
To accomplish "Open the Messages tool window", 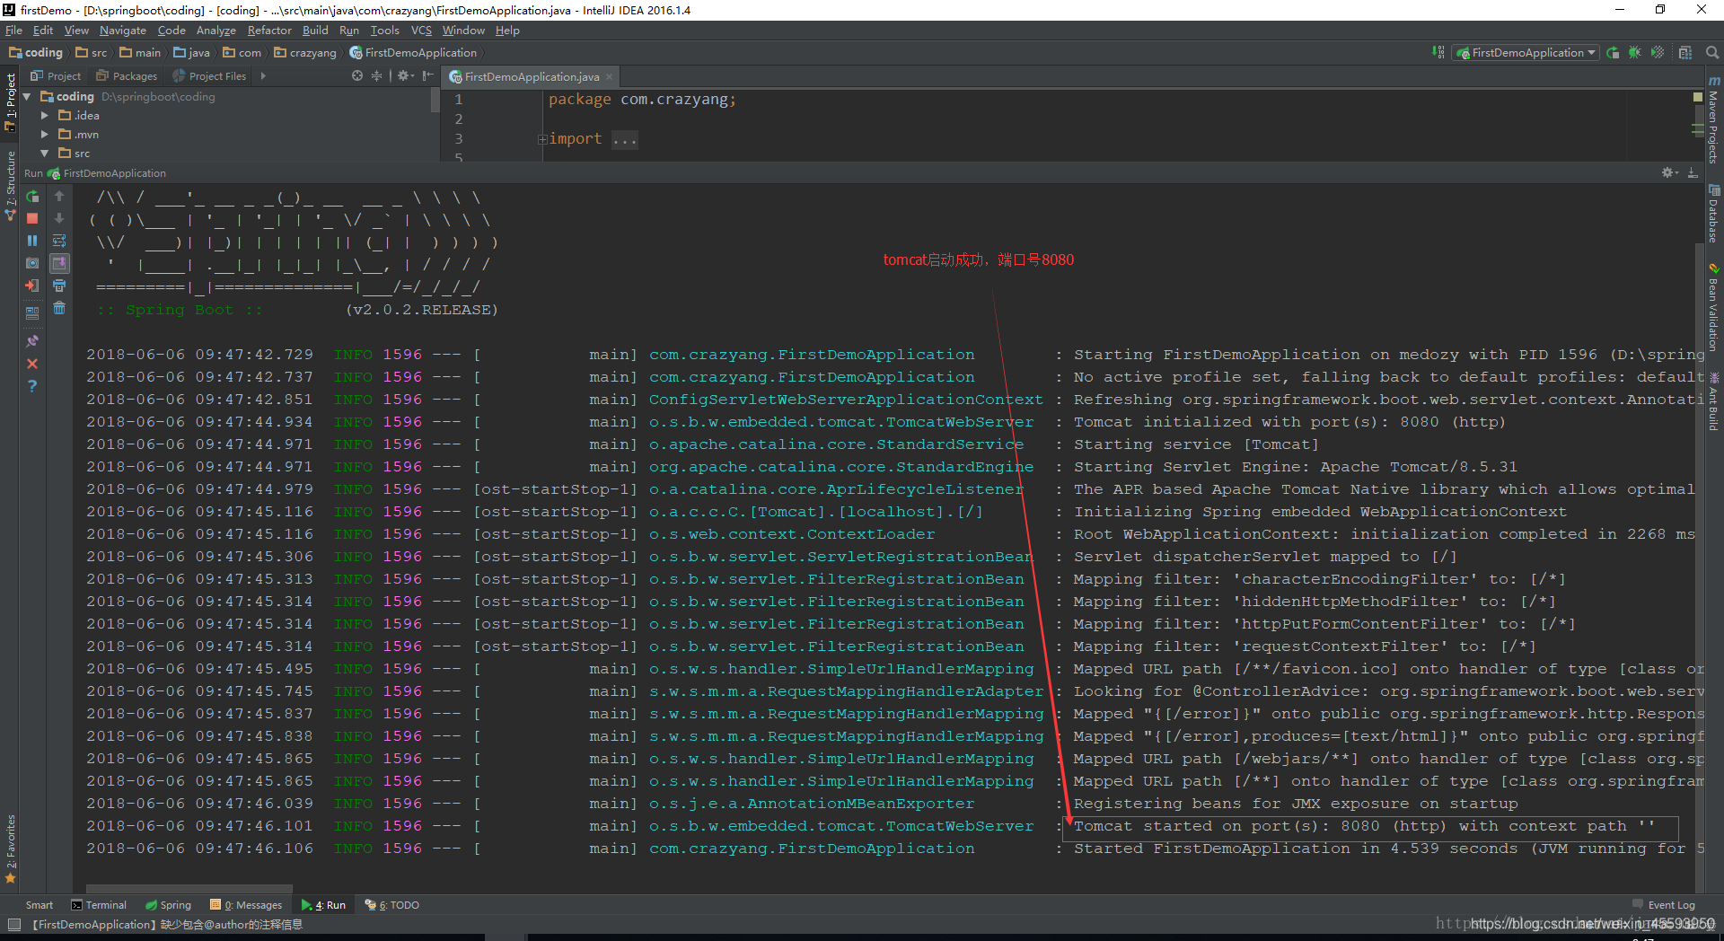I will point(246,905).
